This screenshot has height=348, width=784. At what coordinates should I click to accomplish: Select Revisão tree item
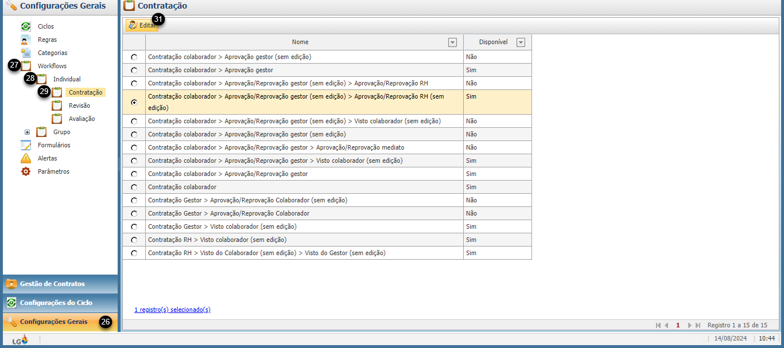[x=79, y=105]
